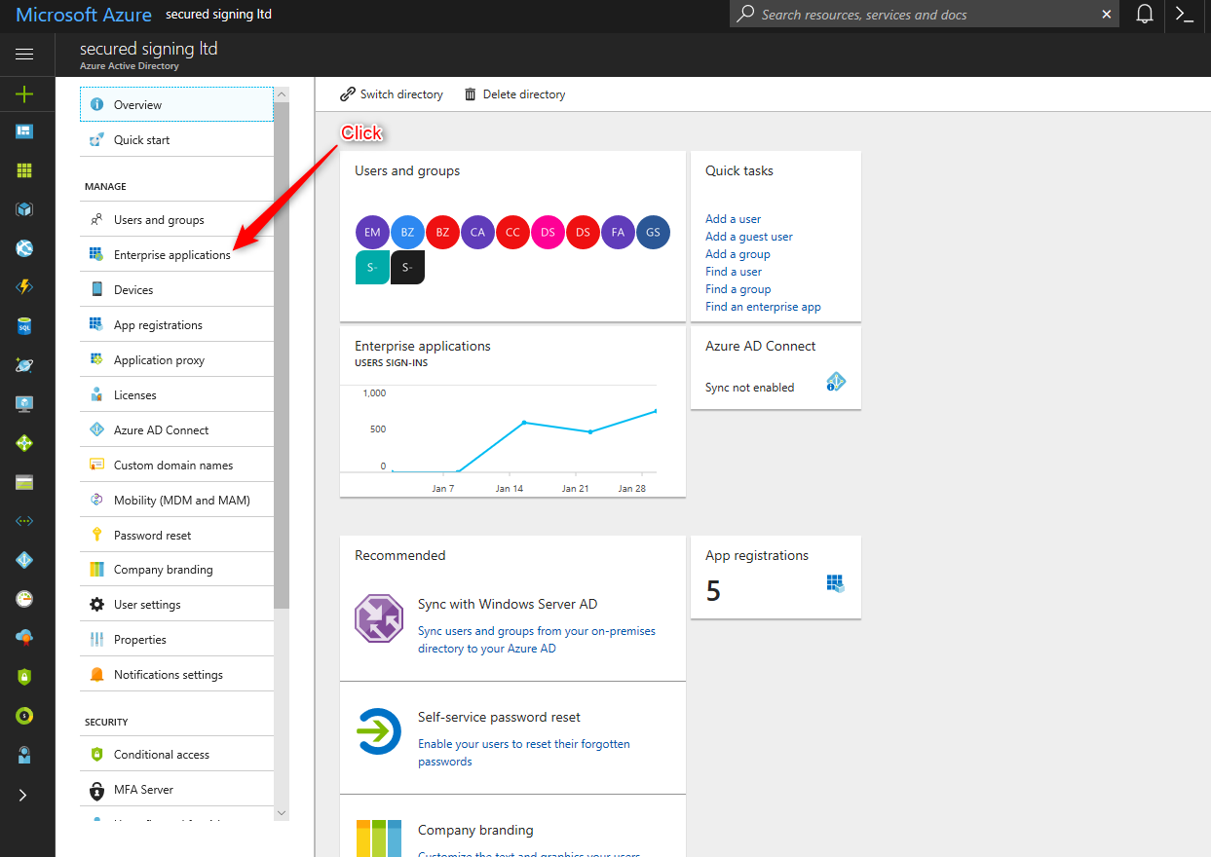Open Virtual networks dotted arrows icon

pos(24,521)
